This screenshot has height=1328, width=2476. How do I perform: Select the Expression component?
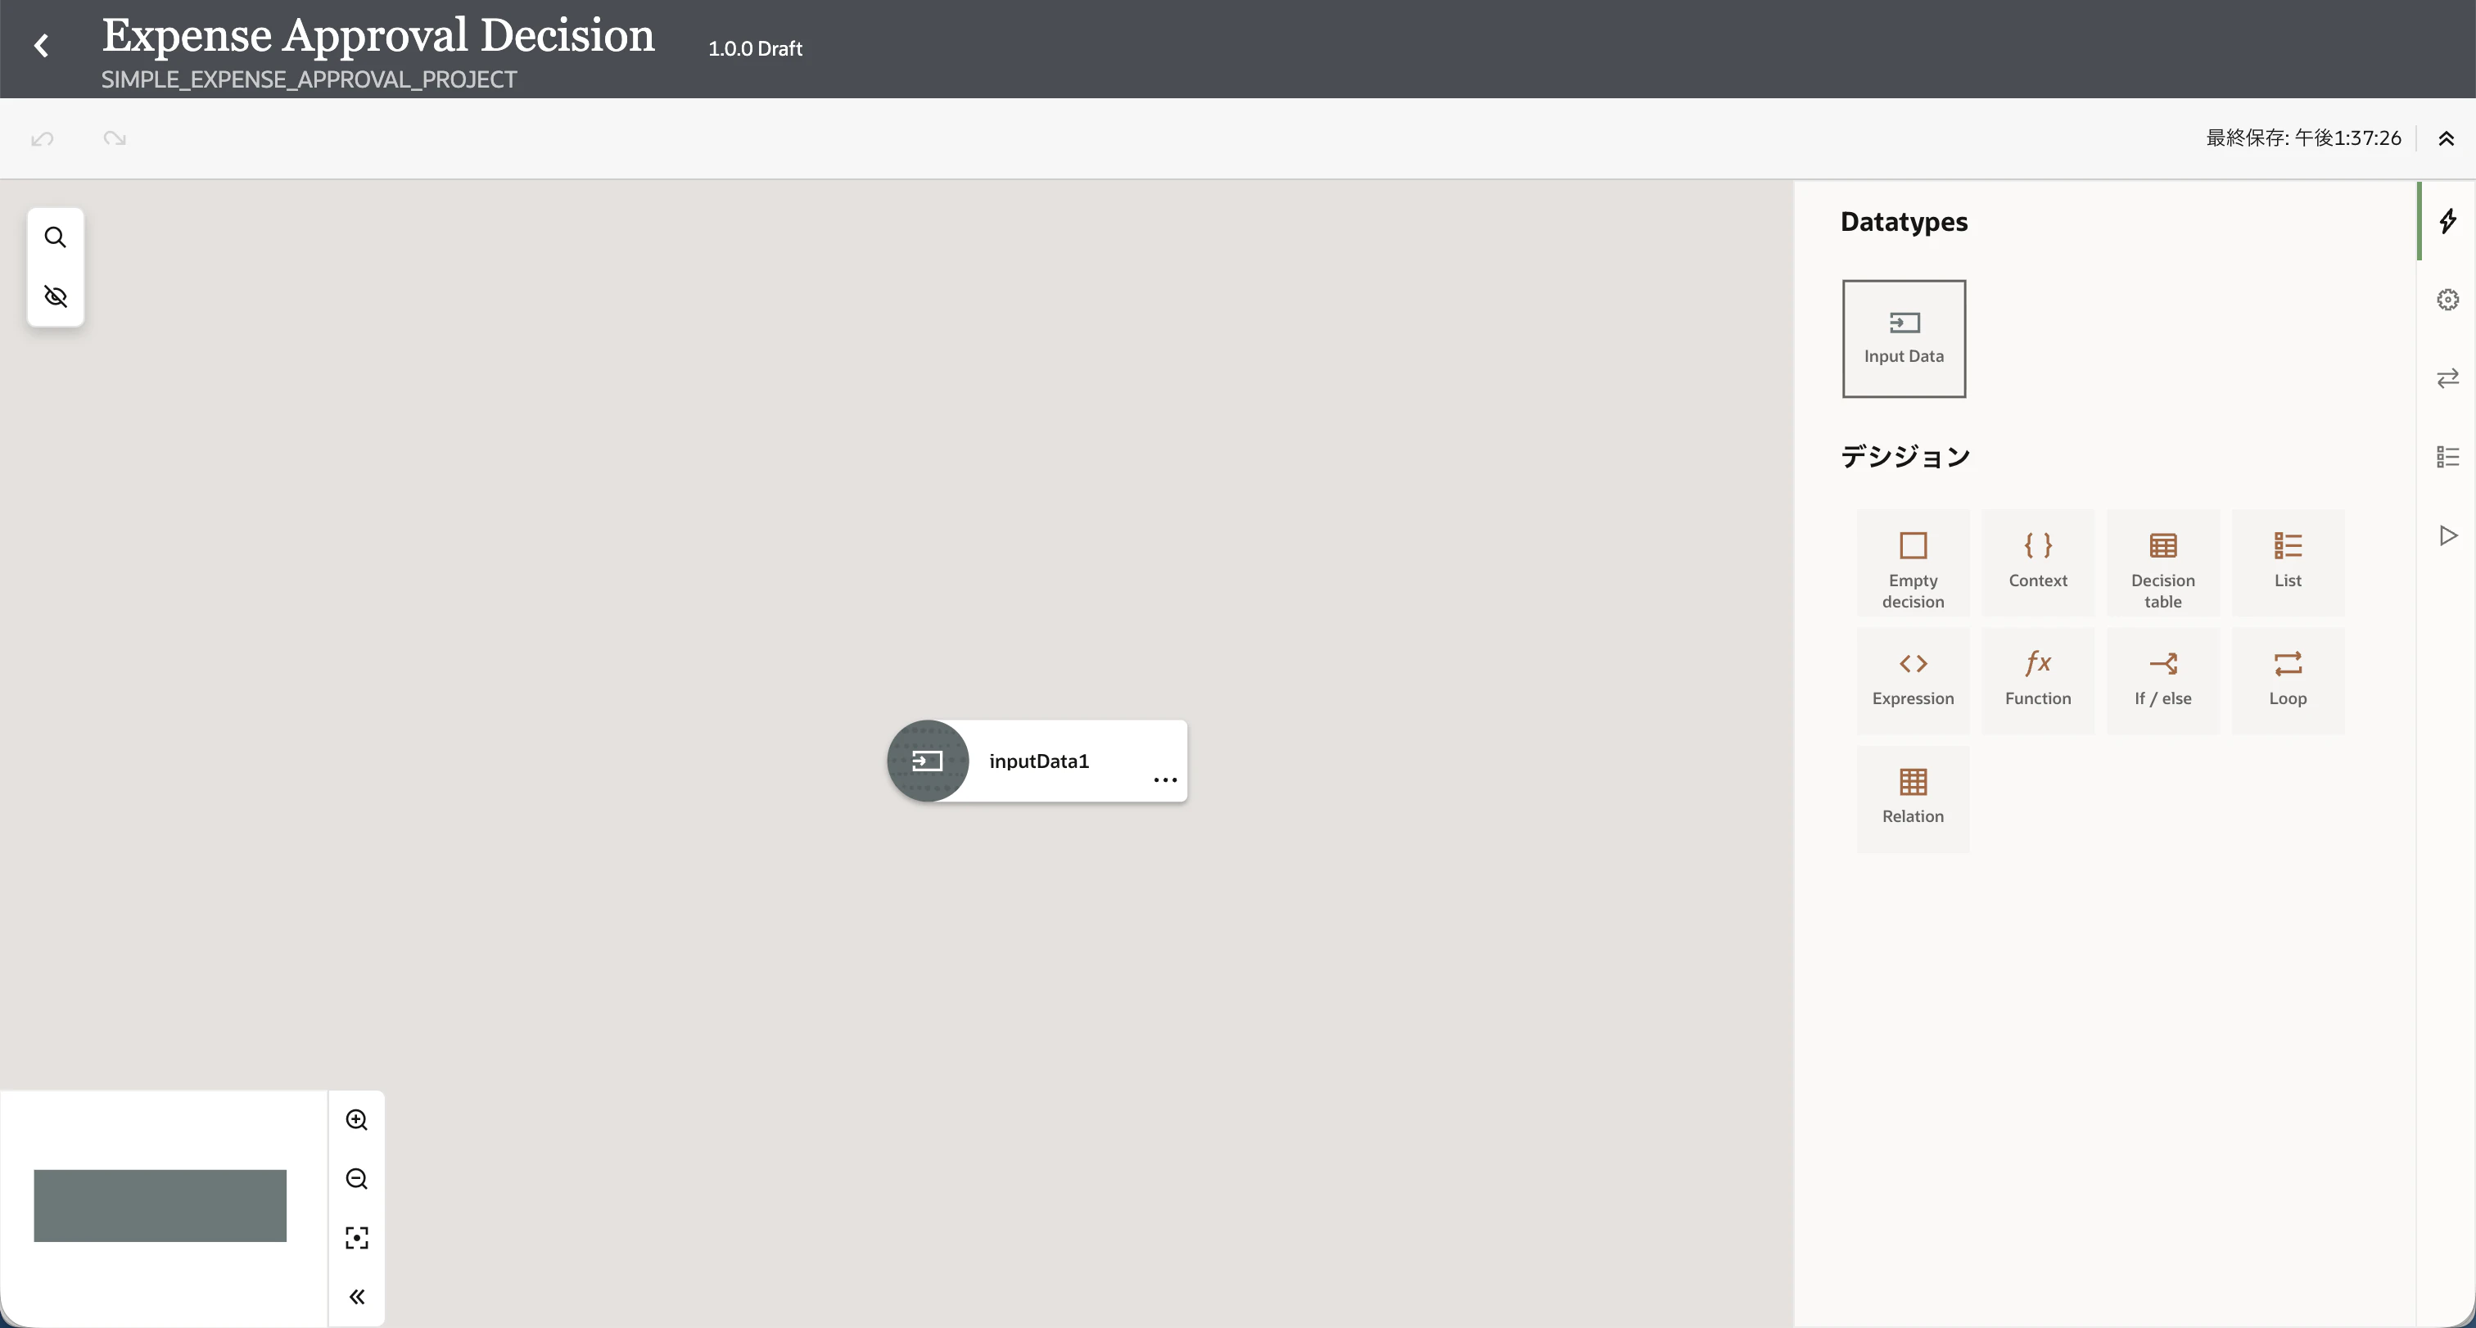[1913, 680]
